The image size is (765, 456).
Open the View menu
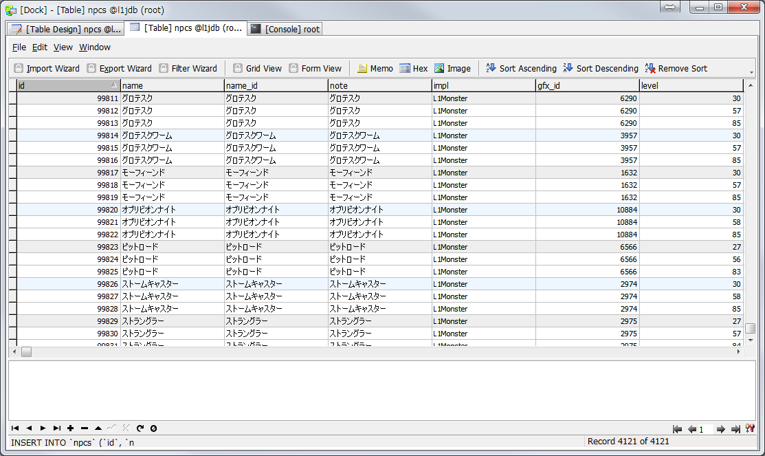click(x=63, y=47)
